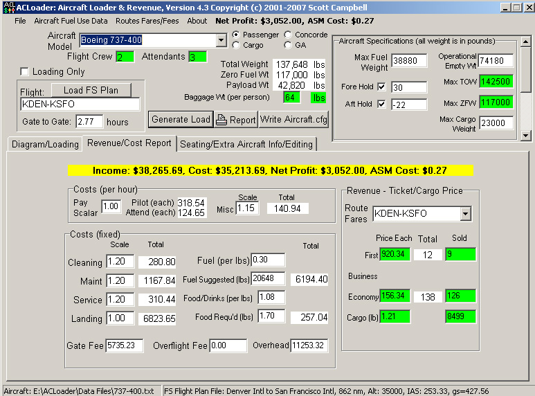This screenshot has height=396, width=535.
Task: Select the Concorde aircraft type option
Action: [287, 35]
